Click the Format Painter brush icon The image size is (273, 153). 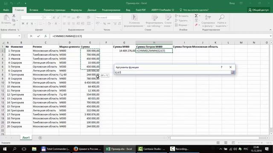pyautogui.click(x=14, y=25)
